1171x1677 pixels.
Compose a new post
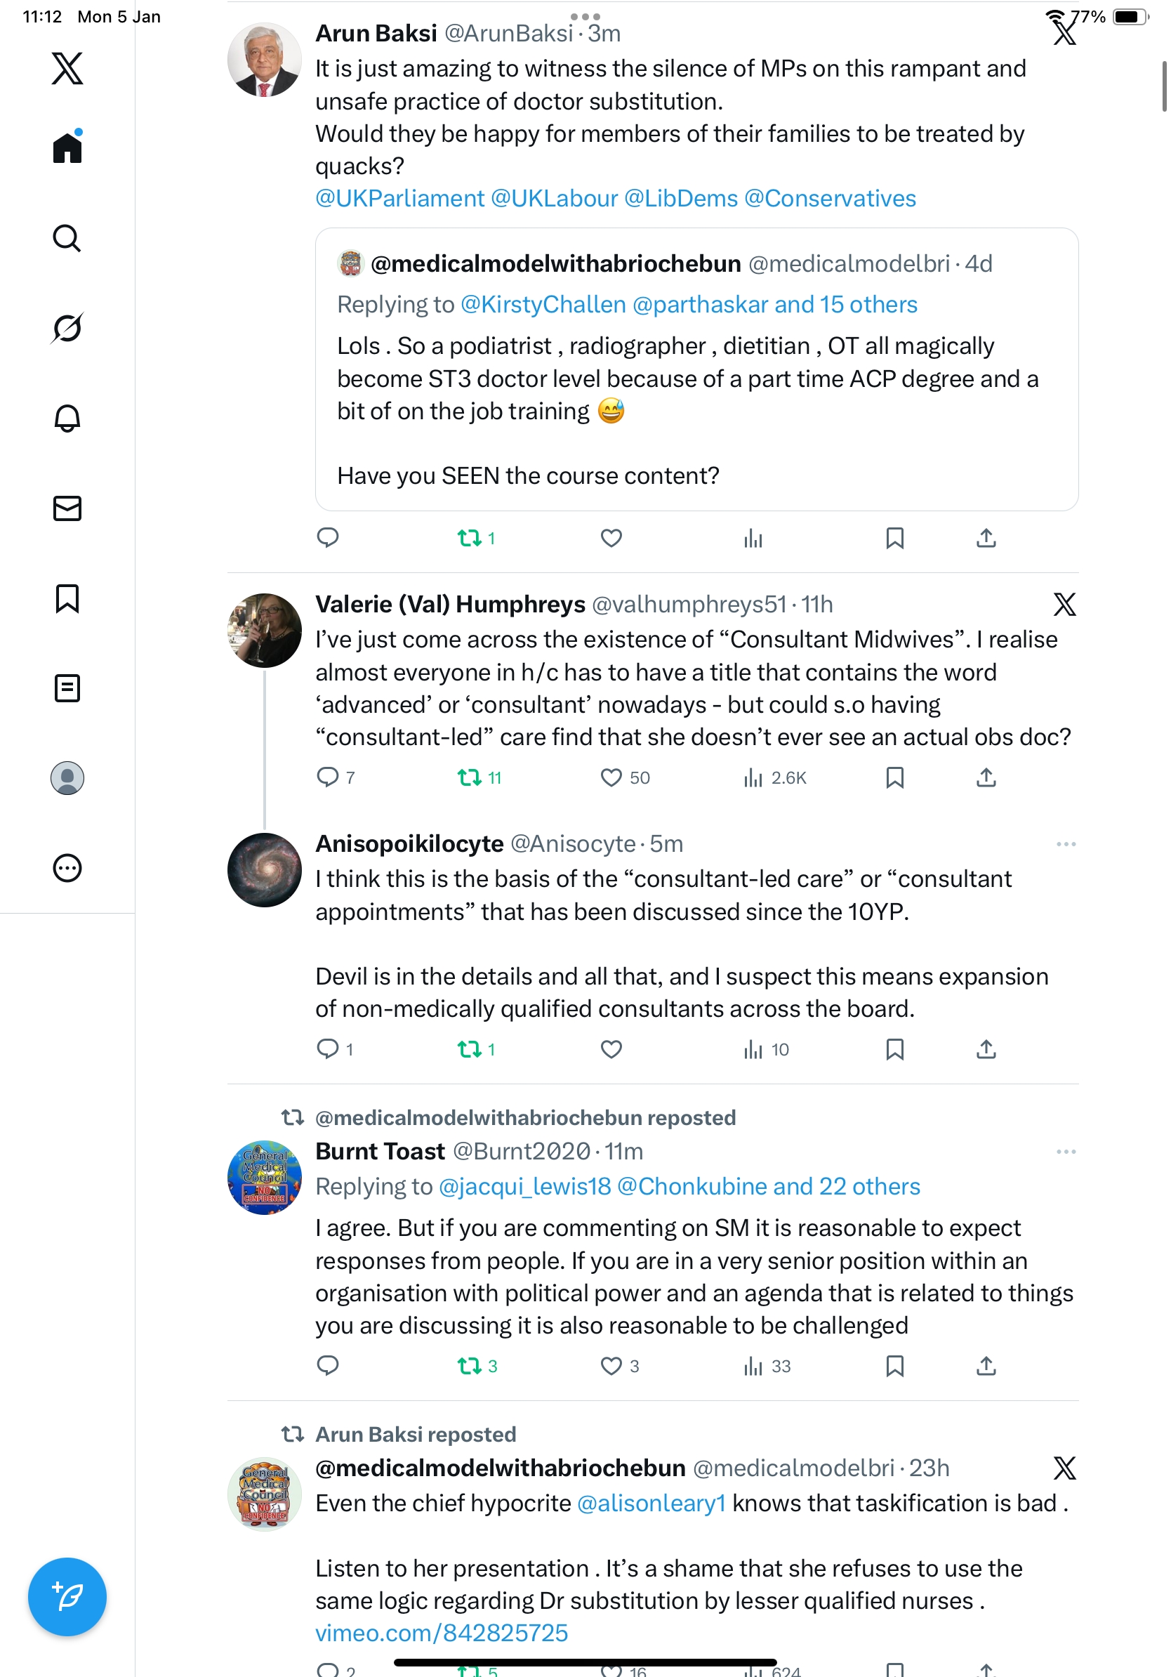(67, 1596)
